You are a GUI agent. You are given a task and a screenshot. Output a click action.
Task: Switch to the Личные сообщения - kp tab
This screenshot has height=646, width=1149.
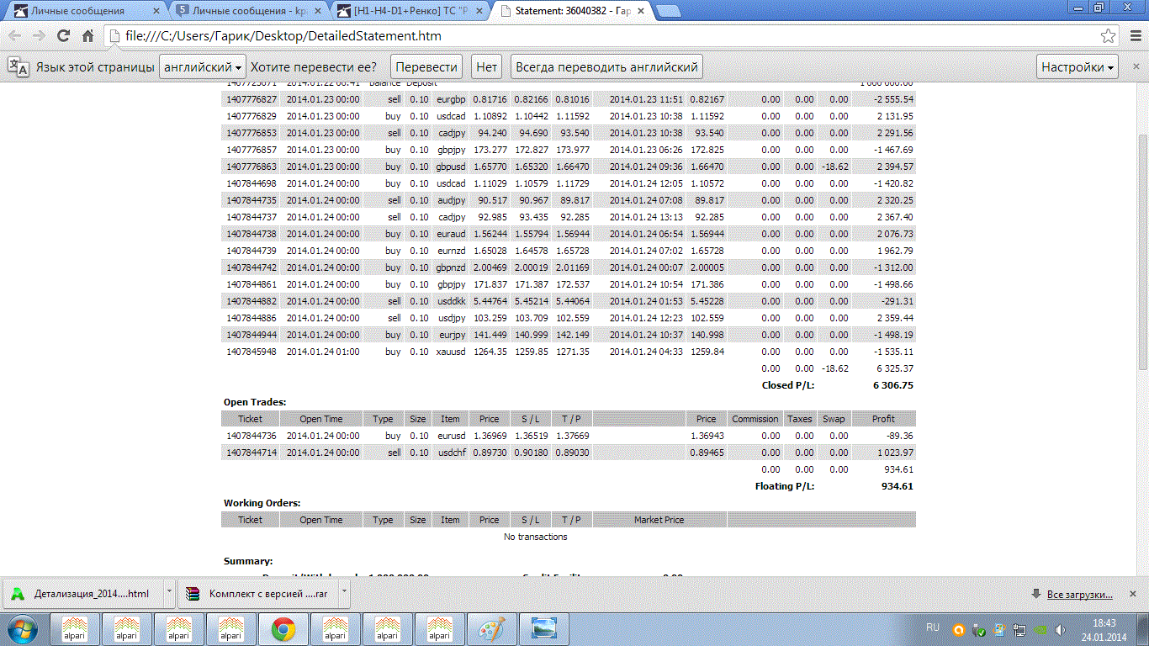click(x=247, y=11)
